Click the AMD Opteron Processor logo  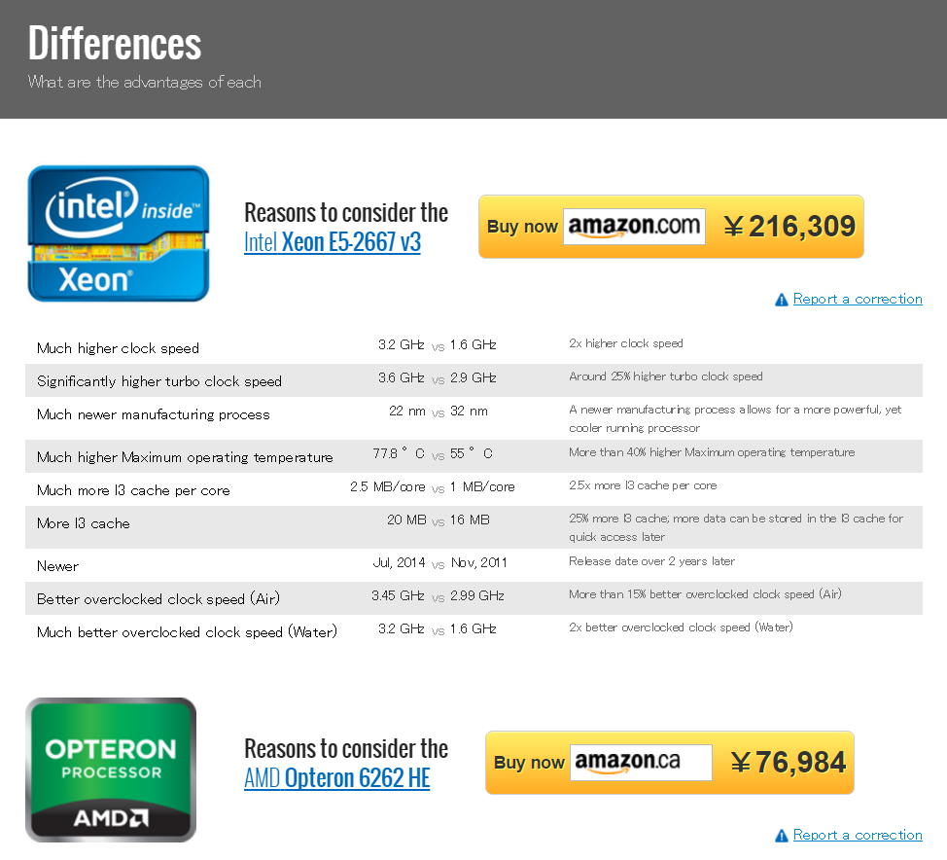(111, 770)
